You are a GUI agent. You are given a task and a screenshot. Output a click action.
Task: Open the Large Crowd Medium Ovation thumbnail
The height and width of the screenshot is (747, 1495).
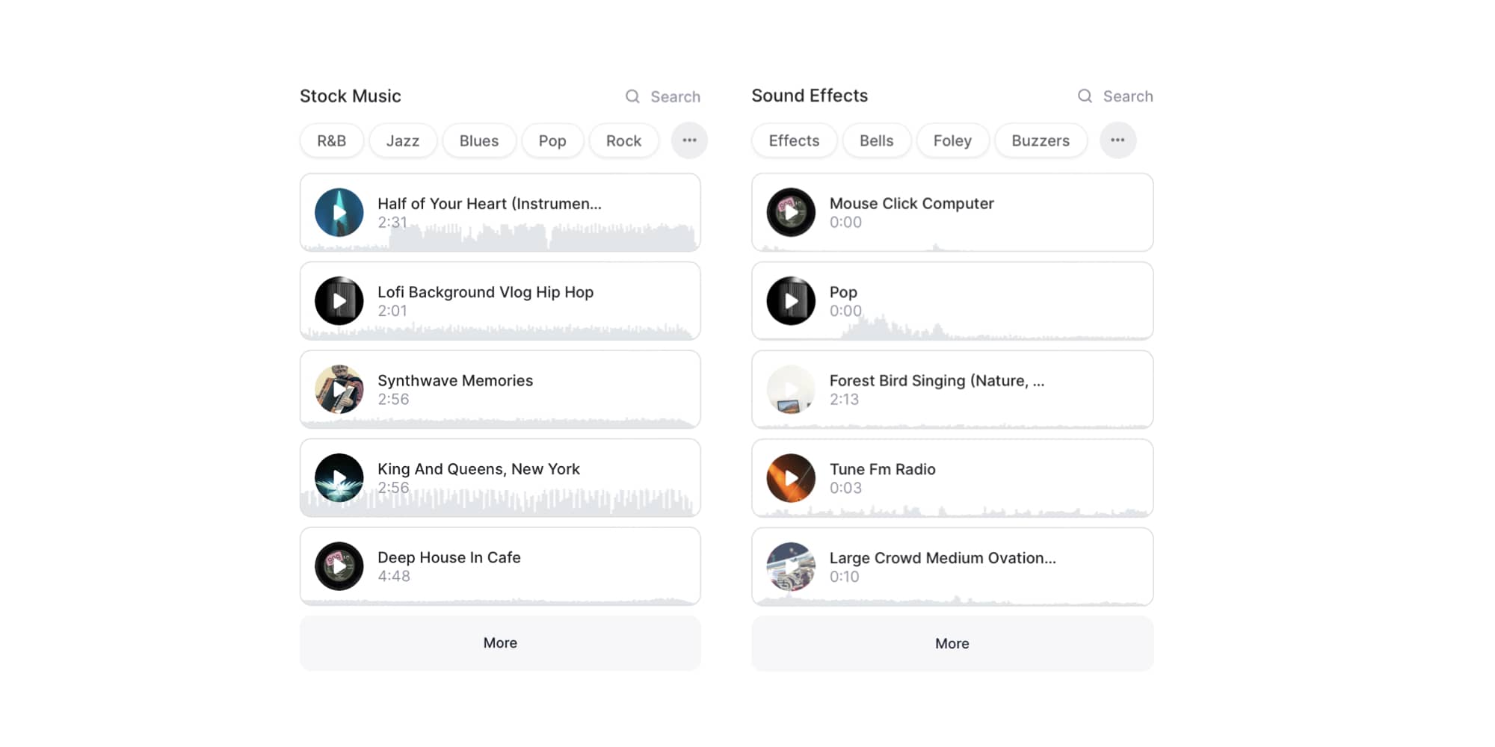(x=791, y=567)
